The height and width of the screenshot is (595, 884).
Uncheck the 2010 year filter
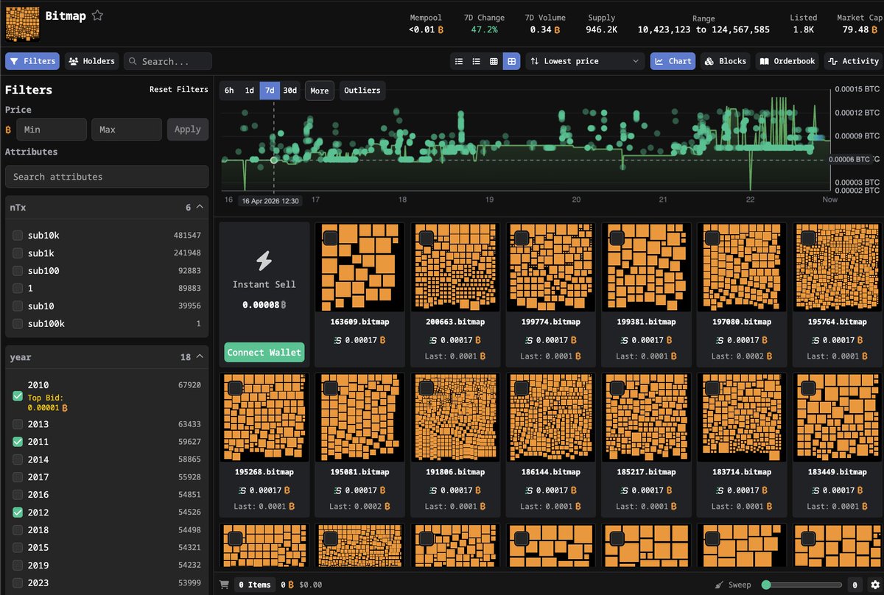click(x=18, y=396)
